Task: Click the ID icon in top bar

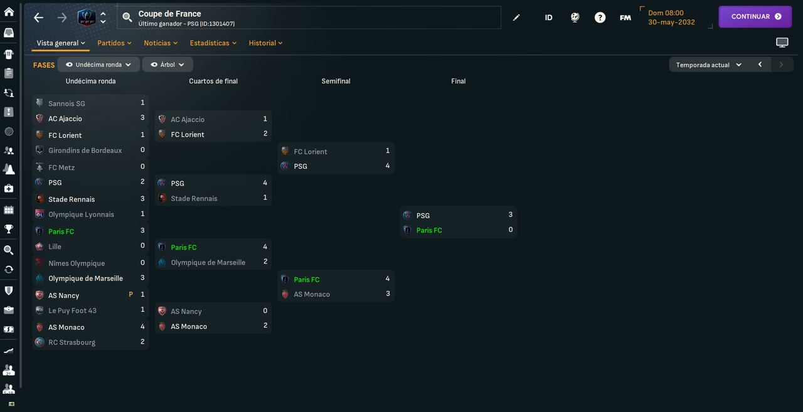Action: pyautogui.click(x=548, y=18)
